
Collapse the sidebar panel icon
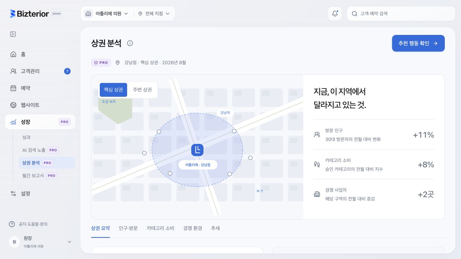click(x=13, y=34)
